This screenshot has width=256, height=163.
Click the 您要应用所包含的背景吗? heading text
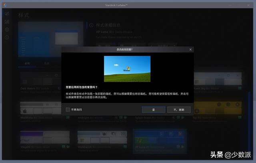(x=82, y=87)
